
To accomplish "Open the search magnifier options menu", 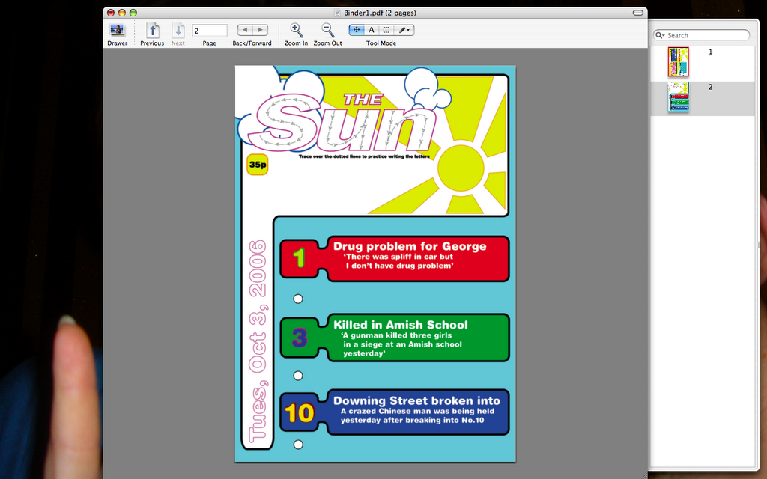I will coord(661,35).
